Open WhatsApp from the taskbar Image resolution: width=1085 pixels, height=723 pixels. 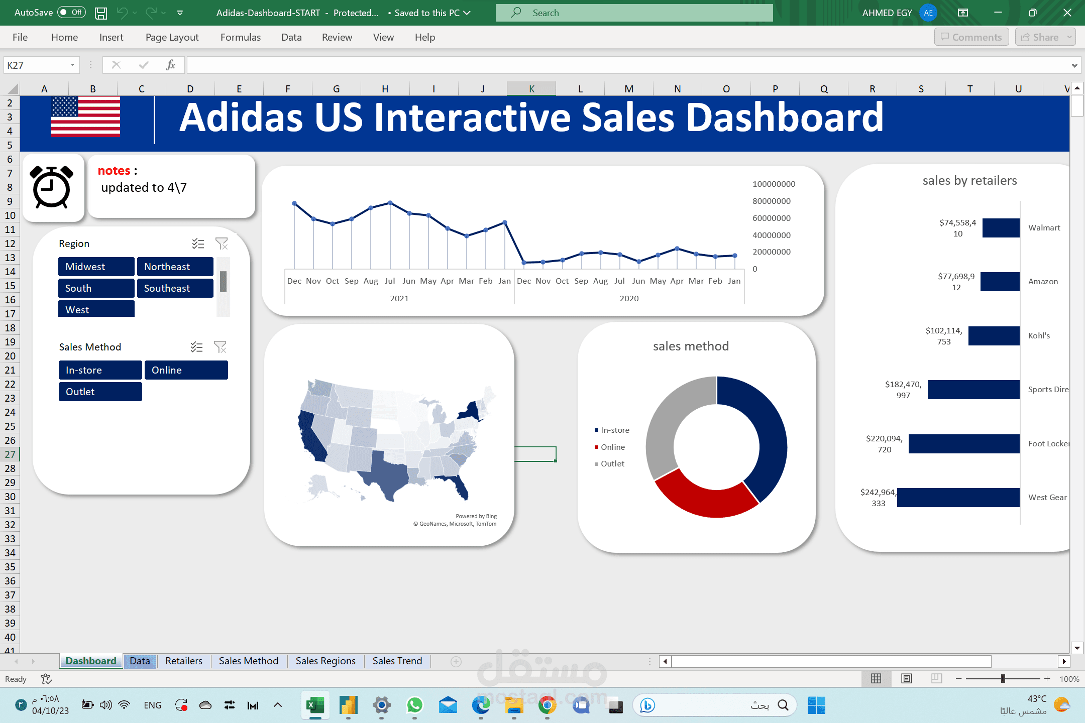[x=414, y=705]
